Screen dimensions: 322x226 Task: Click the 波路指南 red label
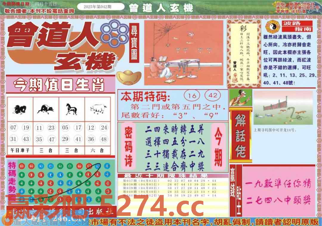[x=298, y=26]
